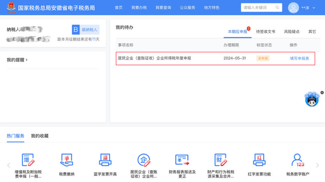The width and height of the screenshot is (325, 182).
Task: Click the 填写申报表 link
Action: point(300,58)
